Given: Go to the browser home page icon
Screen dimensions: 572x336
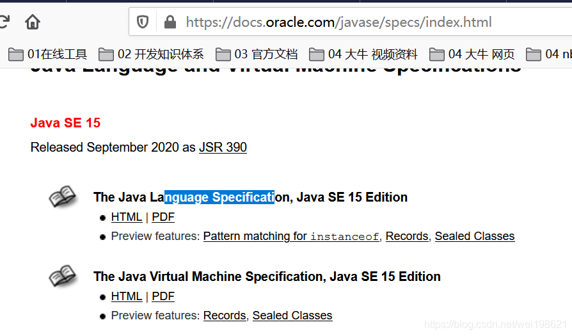Looking at the screenshot, I should click(x=33, y=22).
